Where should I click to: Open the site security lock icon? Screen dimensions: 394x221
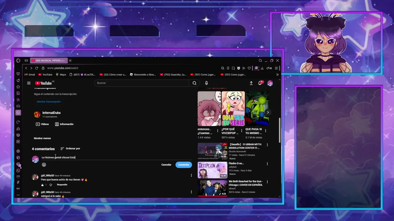point(43,68)
